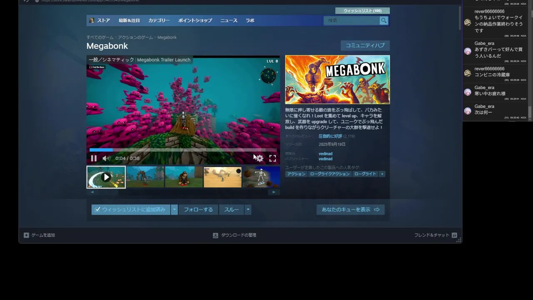Click KICK beside 寒い中お疲れ様 message

pyautogui.click(x=523, y=99)
